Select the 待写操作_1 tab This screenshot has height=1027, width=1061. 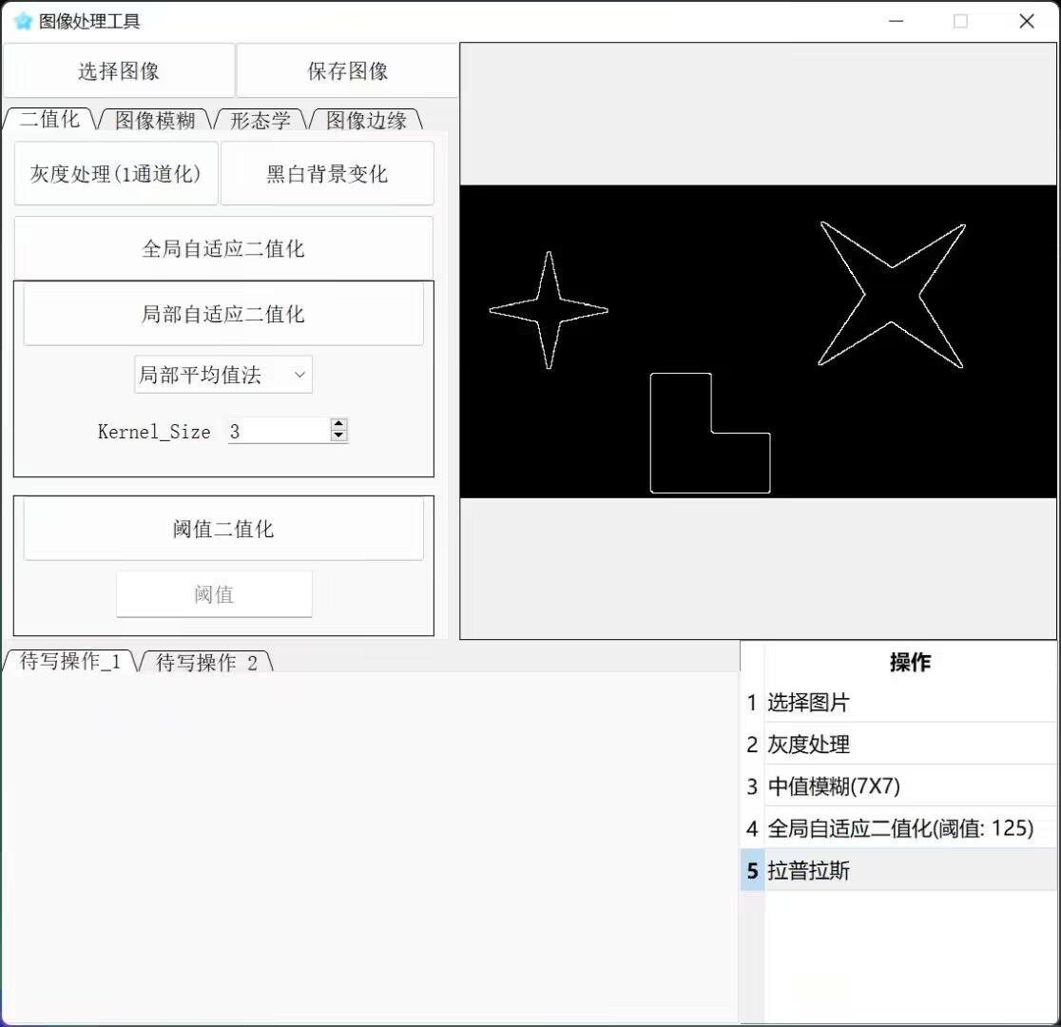coord(69,661)
